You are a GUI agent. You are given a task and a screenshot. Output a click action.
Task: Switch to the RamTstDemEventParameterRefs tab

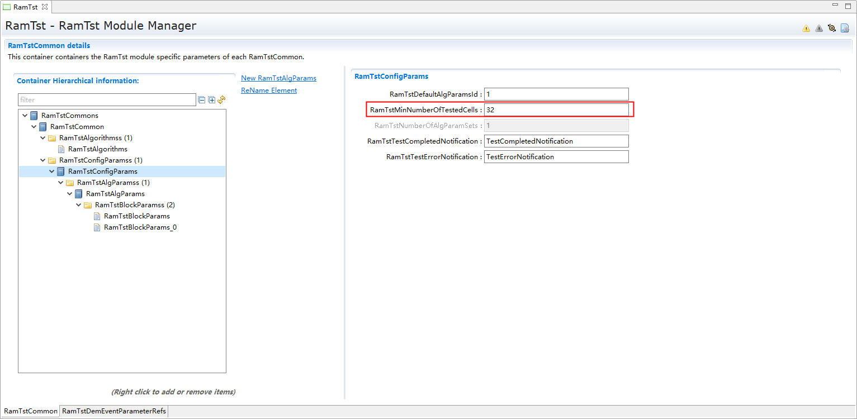pos(114,411)
